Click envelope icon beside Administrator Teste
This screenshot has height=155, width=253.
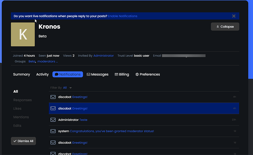tap(53, 120)
